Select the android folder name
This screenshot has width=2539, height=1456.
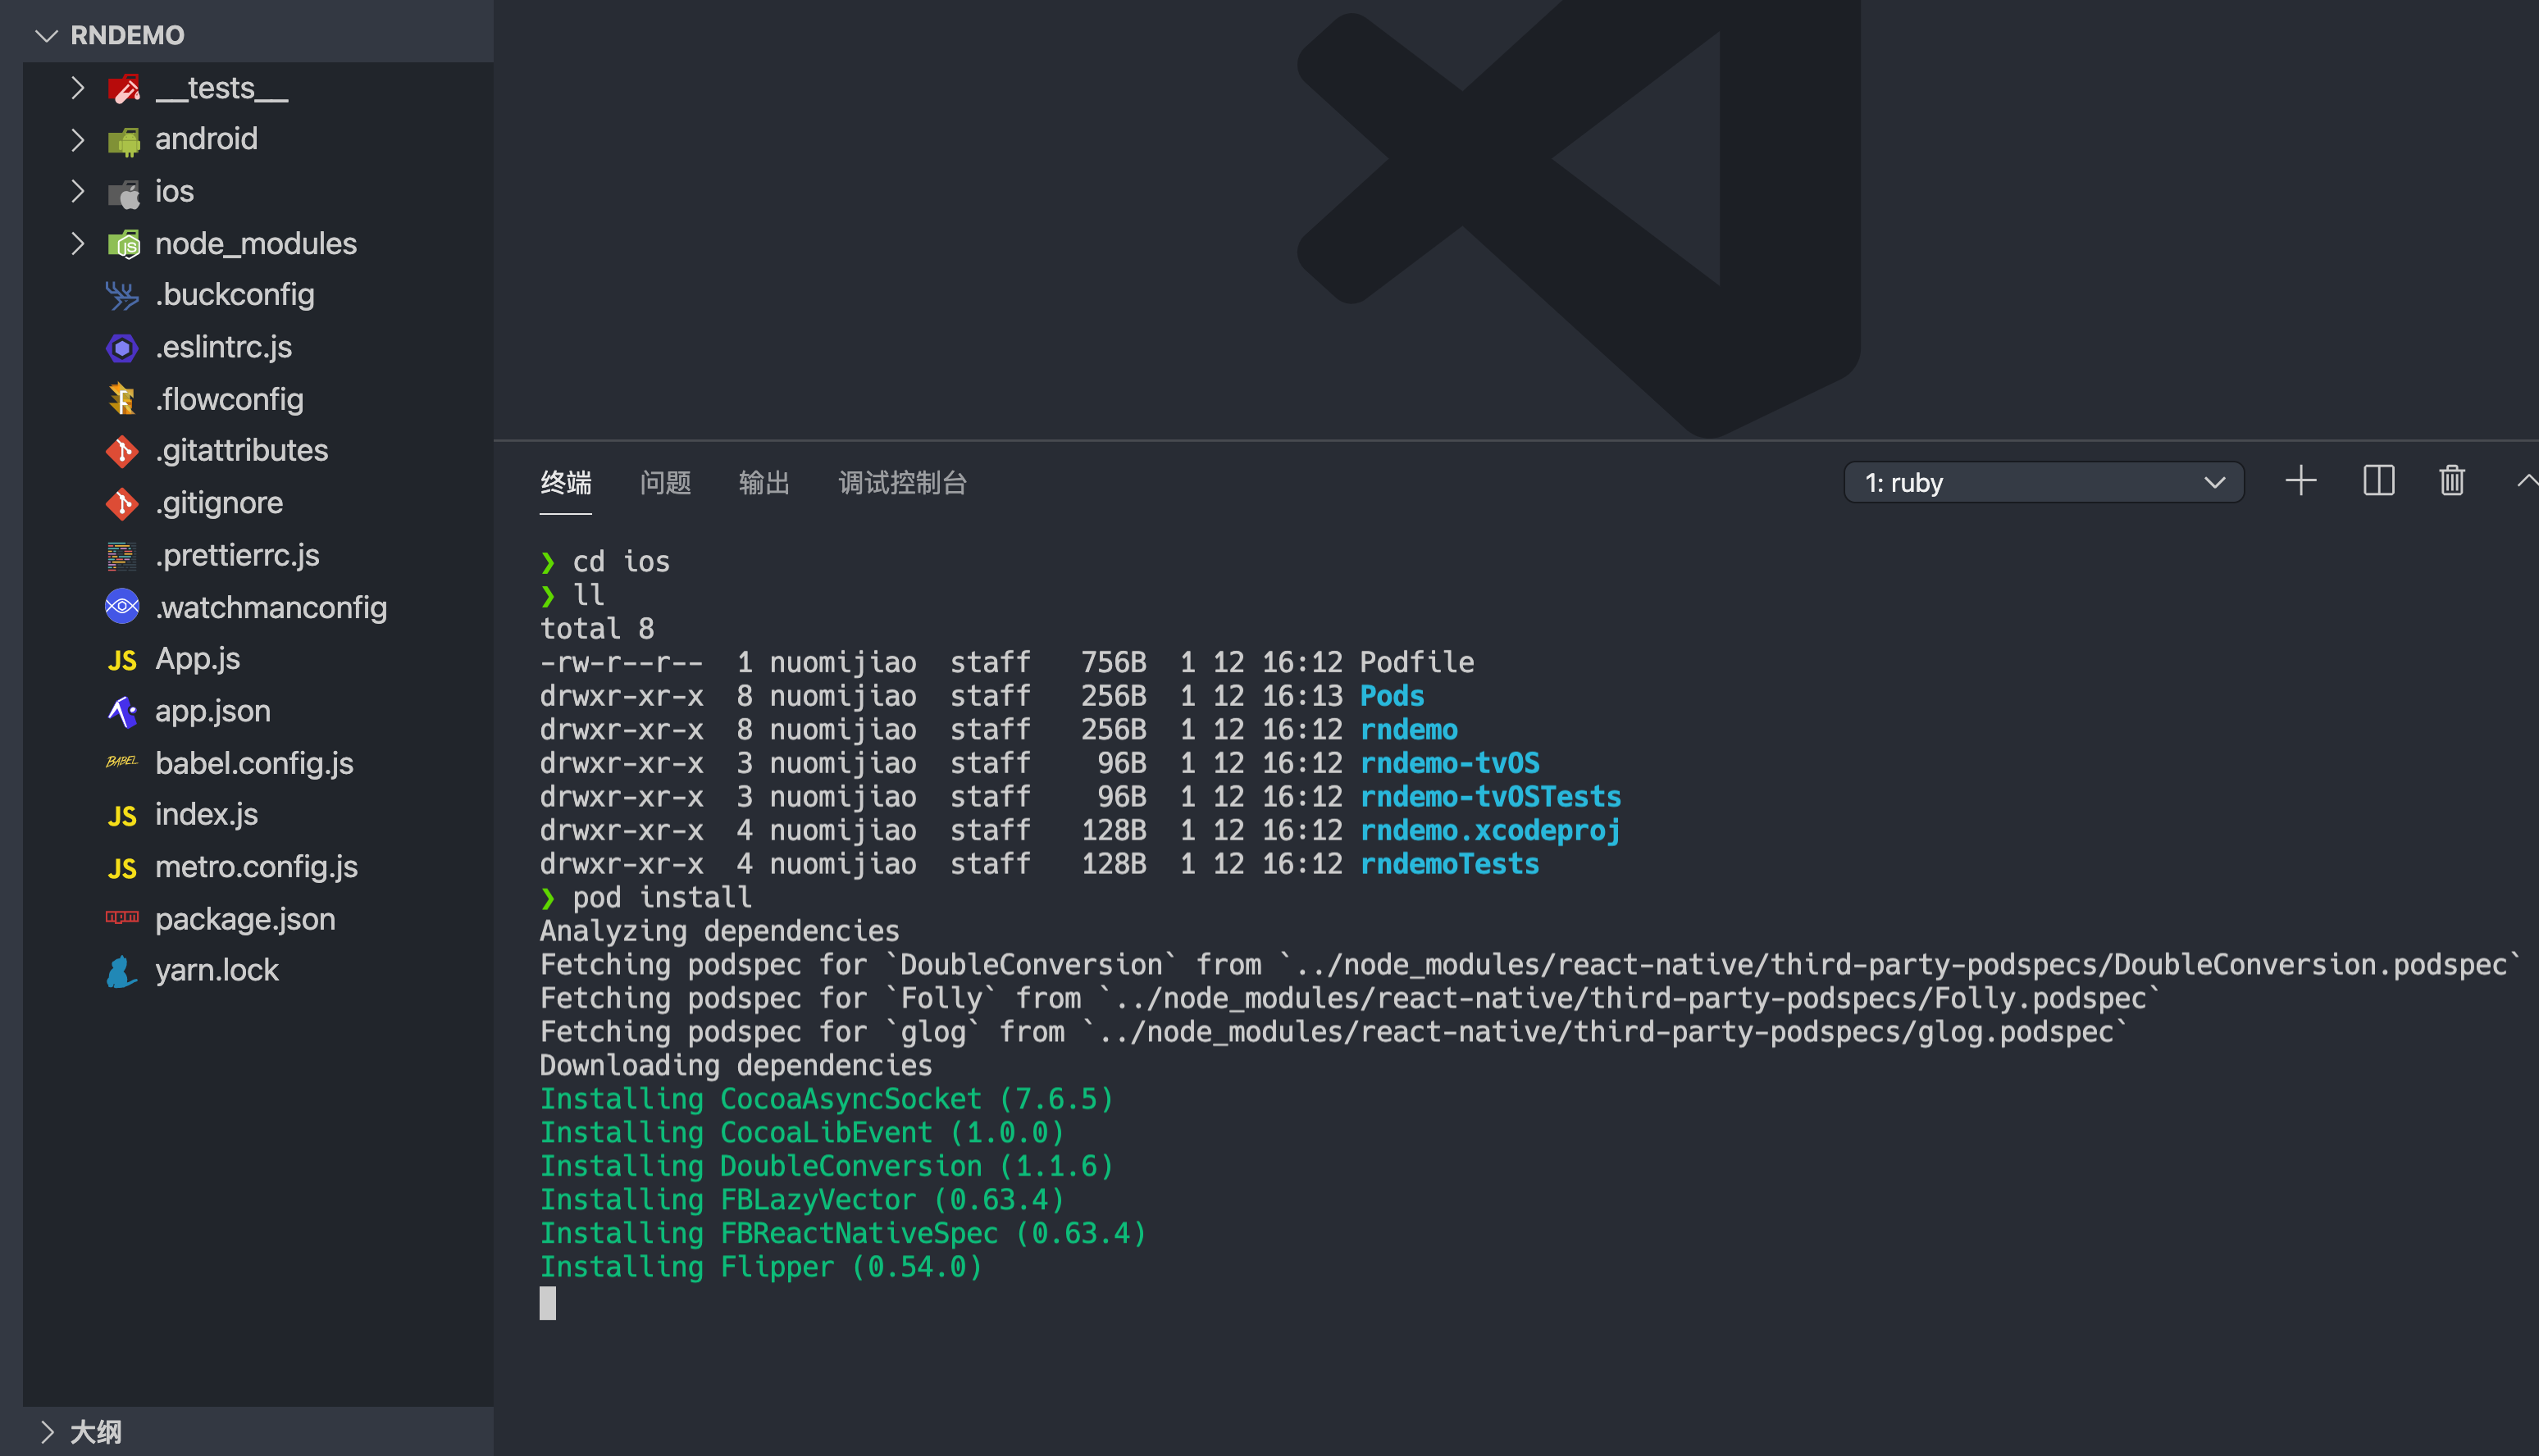(206, 139)
